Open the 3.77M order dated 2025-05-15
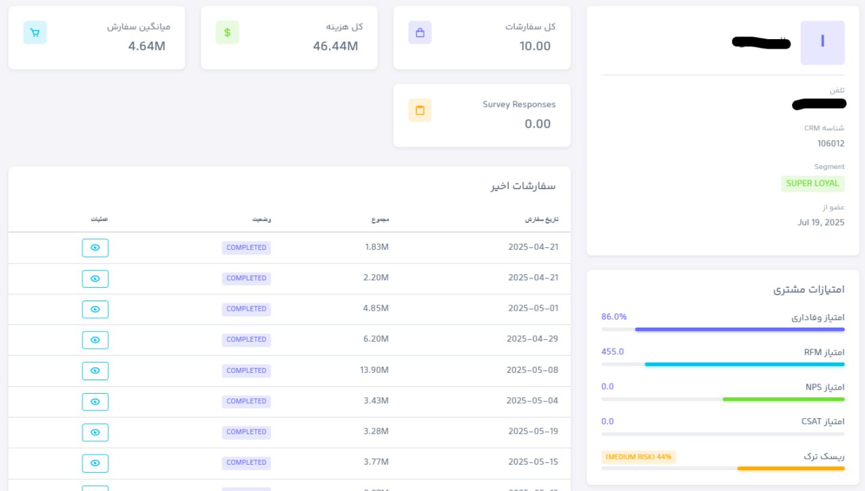 coord(95,463)
